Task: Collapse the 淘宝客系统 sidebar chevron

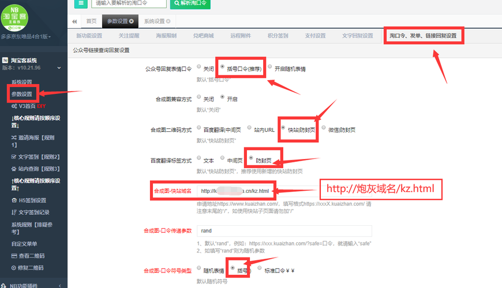Action: pos(59,68)
